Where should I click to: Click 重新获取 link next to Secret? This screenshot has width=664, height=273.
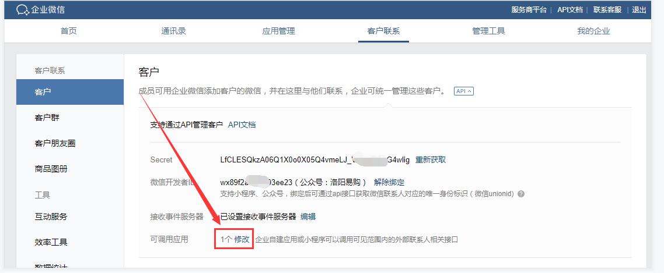click(431, 159)
